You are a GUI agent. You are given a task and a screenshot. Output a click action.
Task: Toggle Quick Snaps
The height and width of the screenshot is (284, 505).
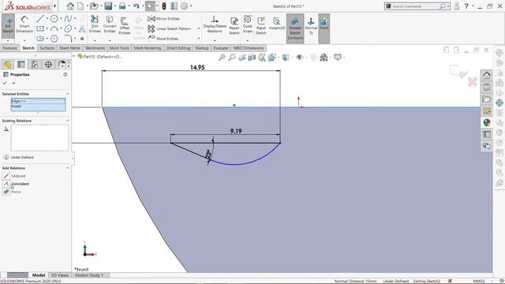[x=247, y=24]
